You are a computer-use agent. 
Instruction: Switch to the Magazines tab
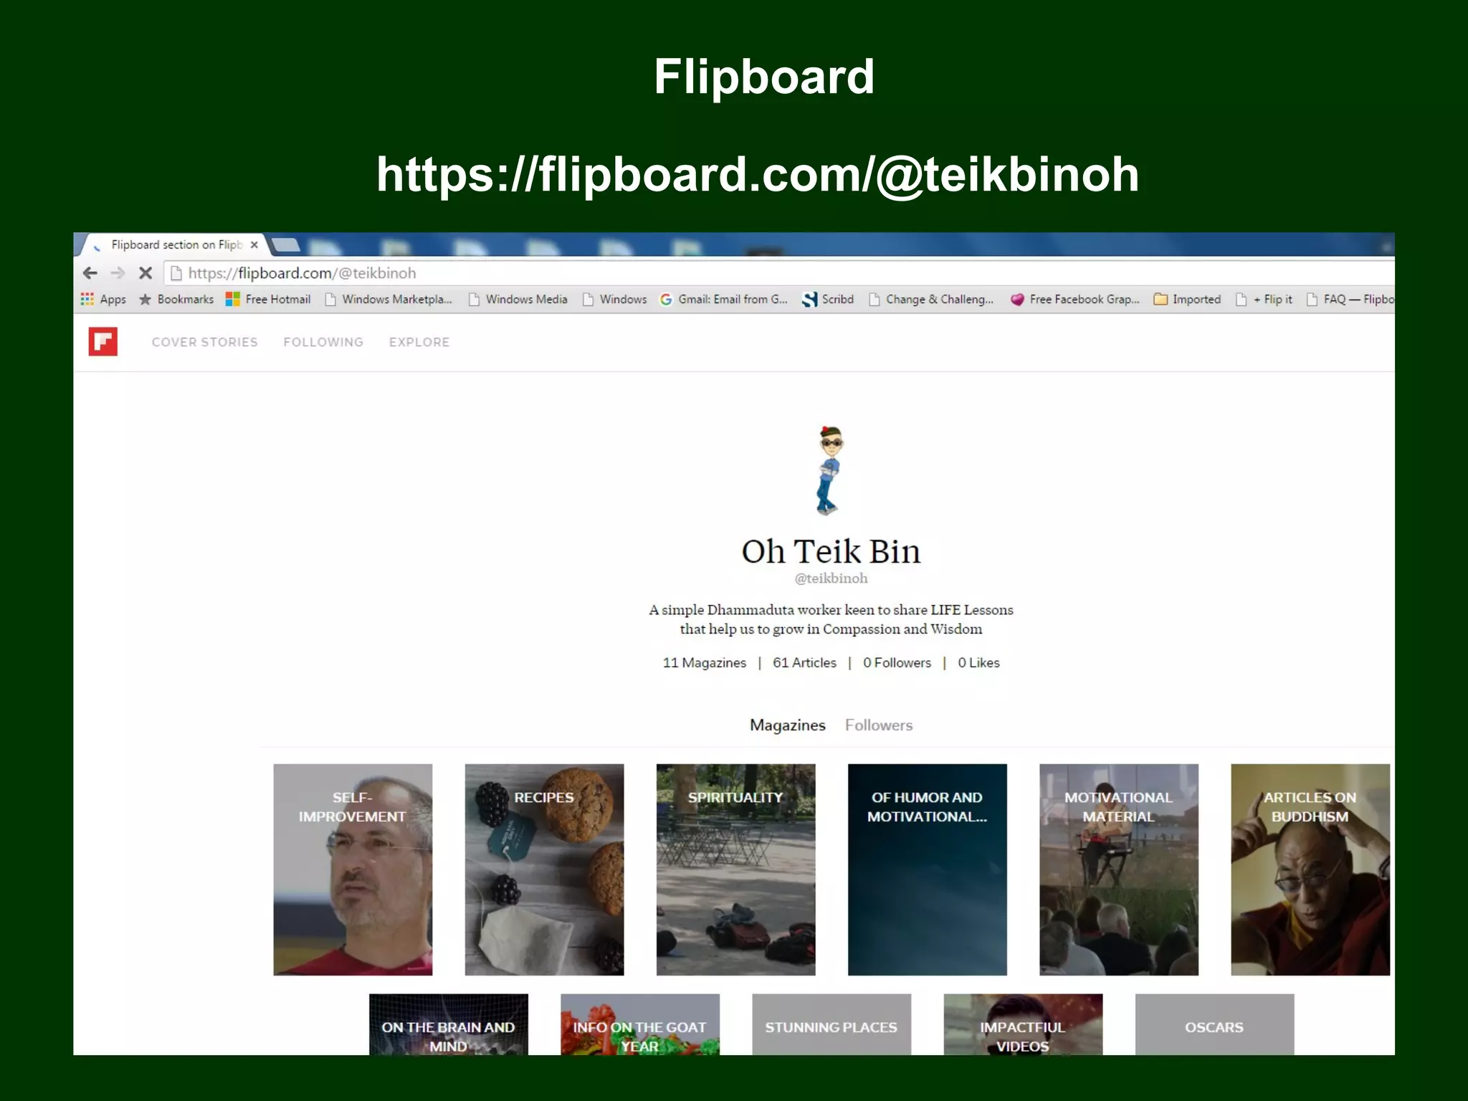click(788, 725)
